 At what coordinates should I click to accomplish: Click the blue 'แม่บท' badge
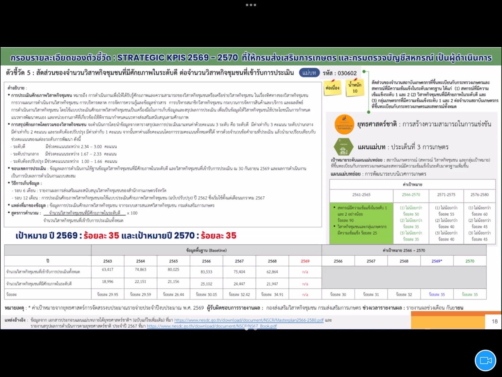click(x=309, y=73)
